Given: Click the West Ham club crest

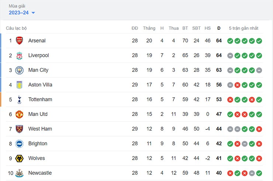Looking at the screenshot, I should tap(19, 129).
